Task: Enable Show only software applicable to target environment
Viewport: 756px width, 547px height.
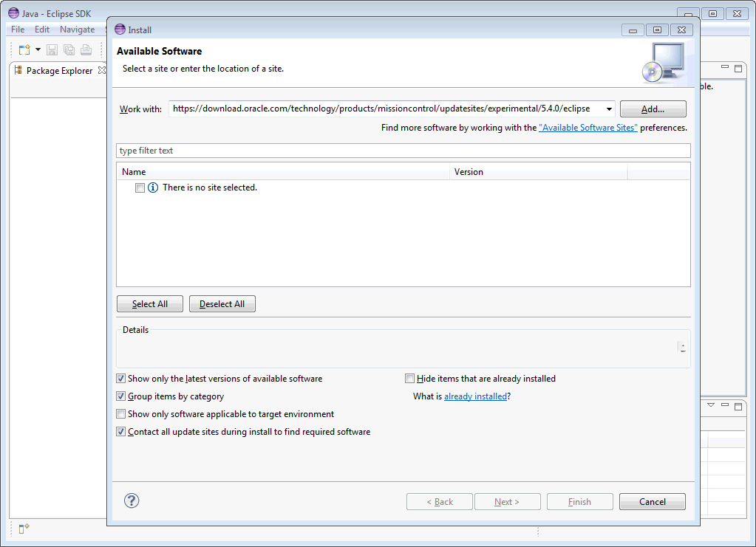Action: pos(121,414)
